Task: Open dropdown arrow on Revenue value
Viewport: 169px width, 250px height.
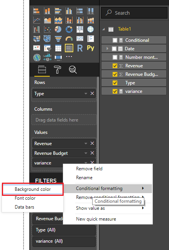Action: (x=86, y=144)
